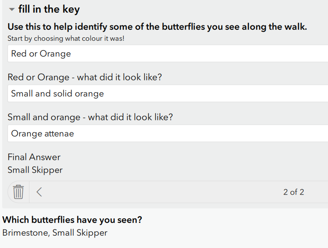This screenshot has width=328, height=248.
Task: Click the "fill in the key" heading
Action: coord(49,9)
